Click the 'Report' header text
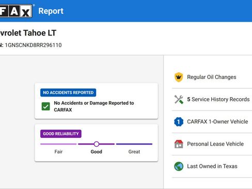Viewport: 252px width, 189px height. point(51,11)
